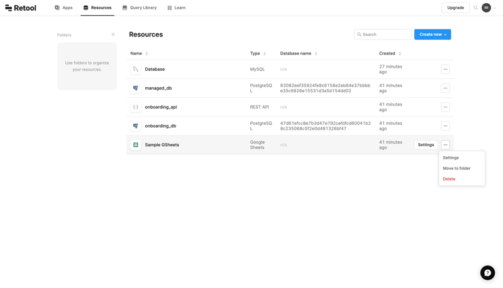This screenshot has width=503, height=288.
Task: Add a new folder with the plus icon
Action: tap(113, 35)
